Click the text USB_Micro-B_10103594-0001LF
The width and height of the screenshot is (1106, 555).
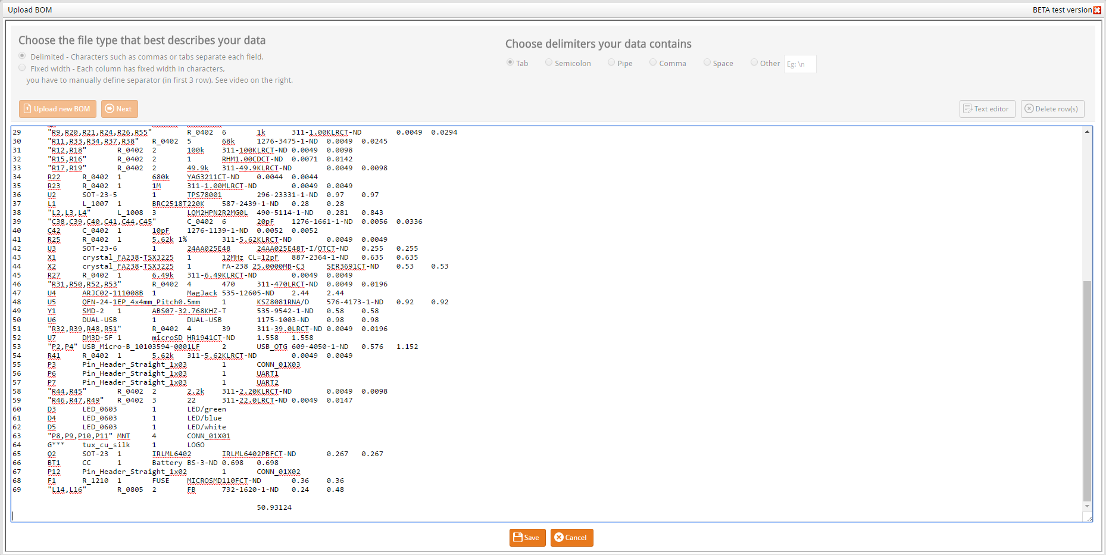pyautogui.click(x=141, y=347)
